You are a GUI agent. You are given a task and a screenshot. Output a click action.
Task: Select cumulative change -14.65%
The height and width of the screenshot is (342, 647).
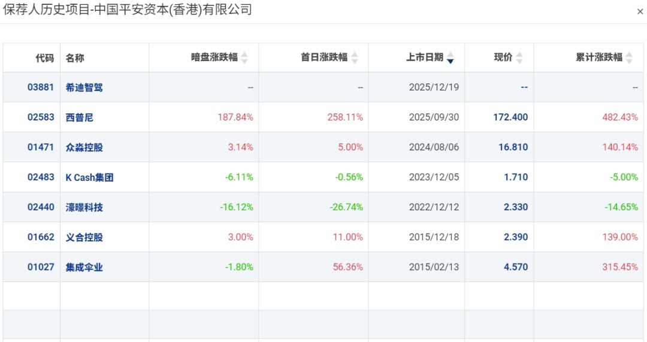pos(621,207)
